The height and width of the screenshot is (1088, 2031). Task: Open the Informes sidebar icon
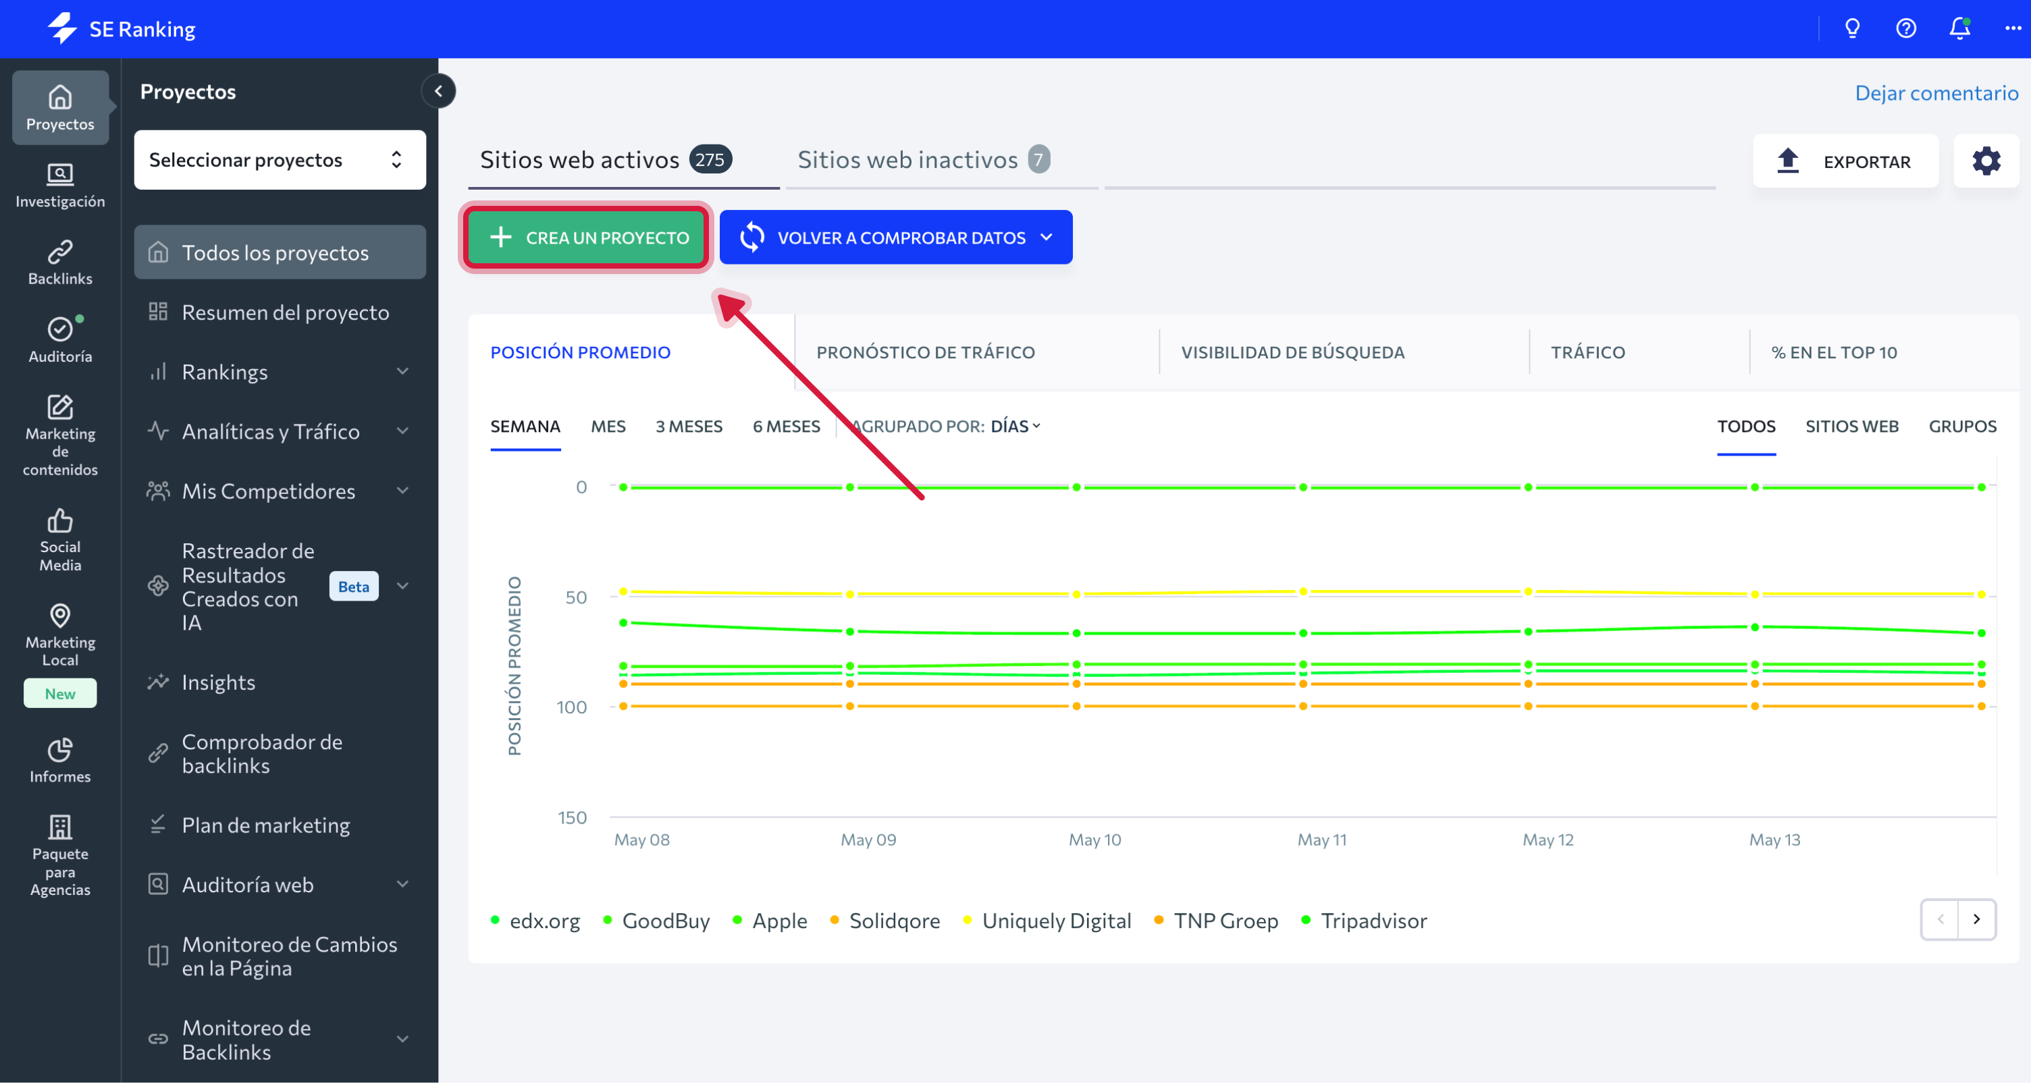(x=60, y=761)
